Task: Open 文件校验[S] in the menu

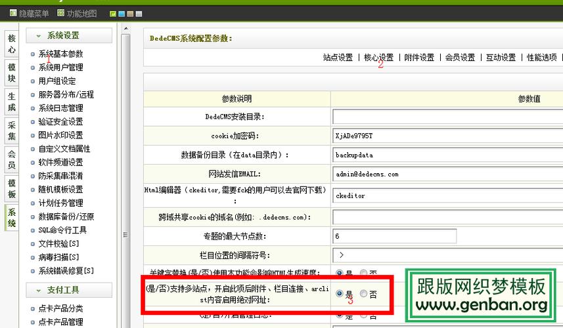Action: pyautogui.click(x=58, y=244)
